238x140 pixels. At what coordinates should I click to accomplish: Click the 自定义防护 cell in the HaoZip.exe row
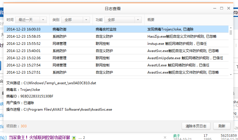(104, 37)
